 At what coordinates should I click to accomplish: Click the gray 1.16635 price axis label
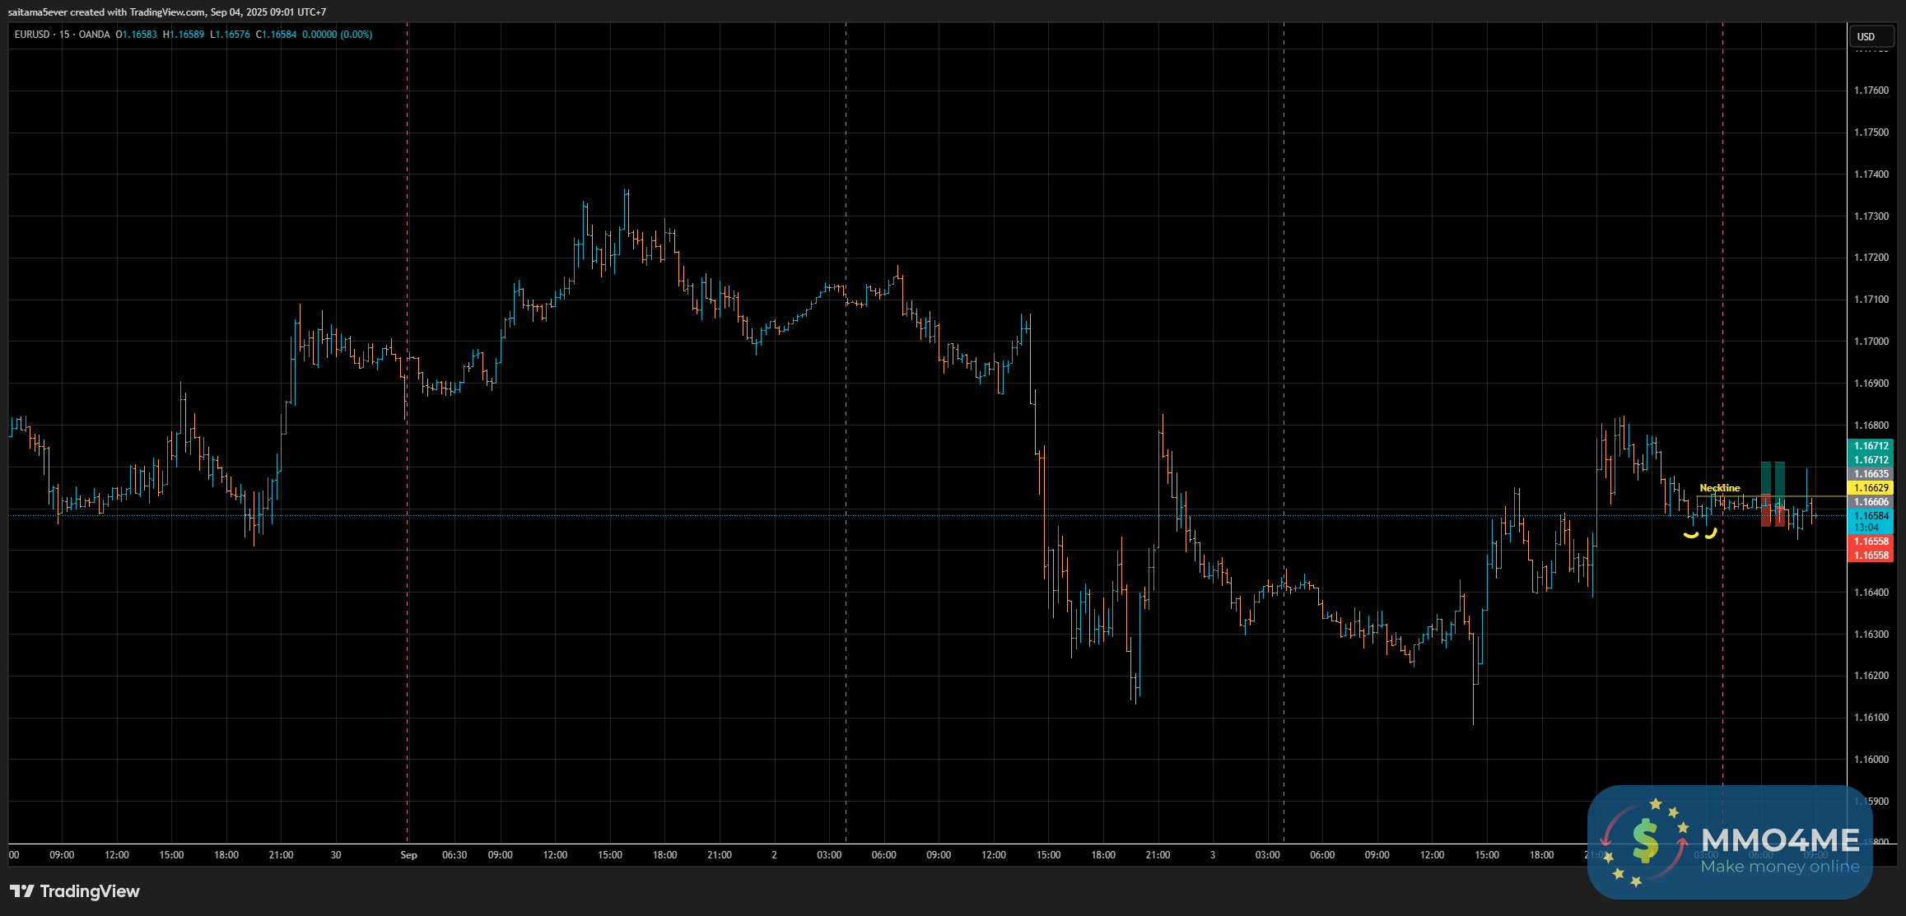(x=1871, y=474)
